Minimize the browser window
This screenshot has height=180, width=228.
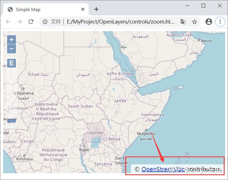187,6
